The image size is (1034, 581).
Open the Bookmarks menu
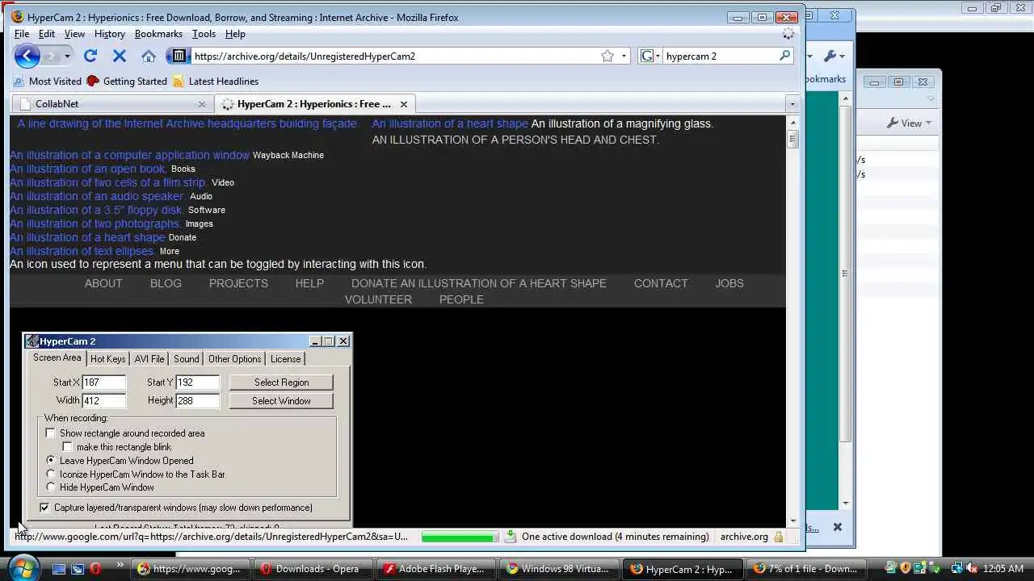[158, 34]
